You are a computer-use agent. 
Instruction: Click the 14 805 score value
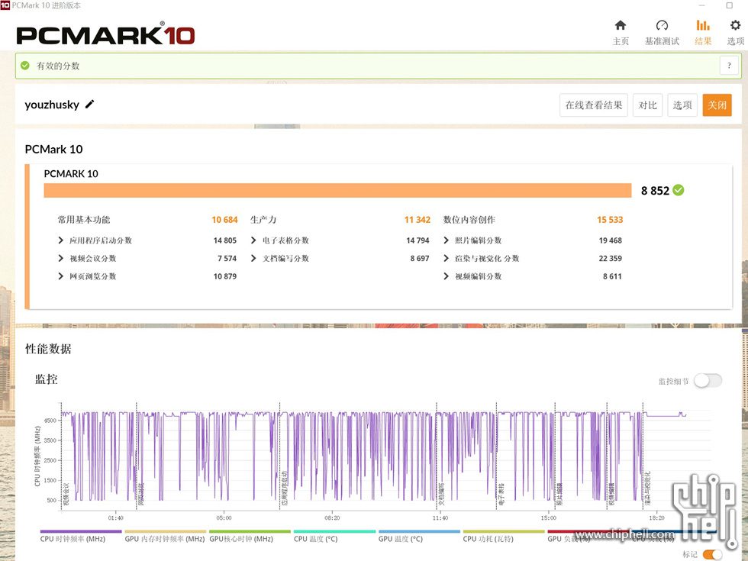tap(224, 240)
